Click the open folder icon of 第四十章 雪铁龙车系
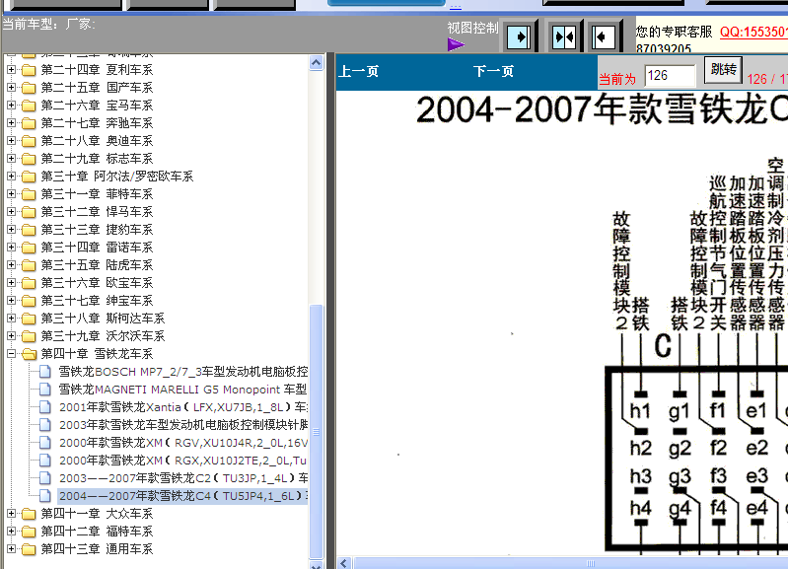The image size is (788, 569). pyautogui.click(x=29, y=354)
